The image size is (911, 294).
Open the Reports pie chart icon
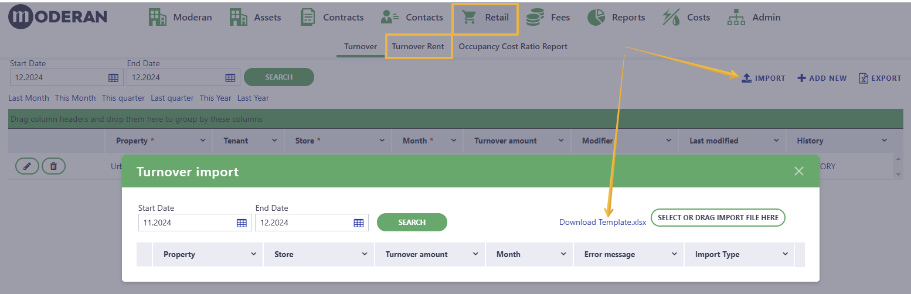click(596, 18)
